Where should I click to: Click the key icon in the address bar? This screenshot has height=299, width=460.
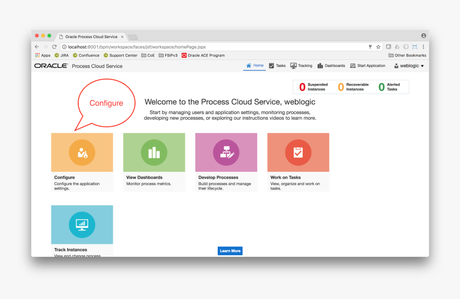(x=370, y=47)
